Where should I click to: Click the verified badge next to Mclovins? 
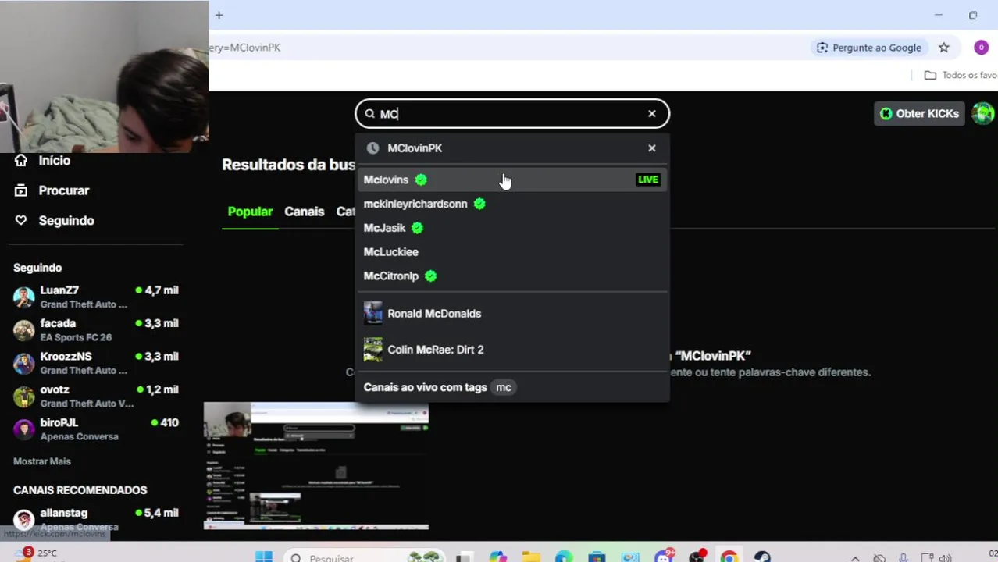point(421,180)
